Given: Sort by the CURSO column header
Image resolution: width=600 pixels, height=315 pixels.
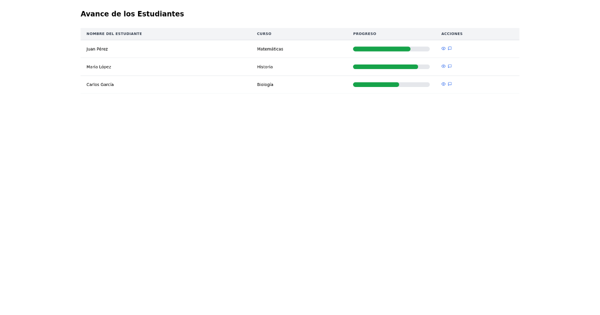Looking at the screenshot, I should point(264,33).
